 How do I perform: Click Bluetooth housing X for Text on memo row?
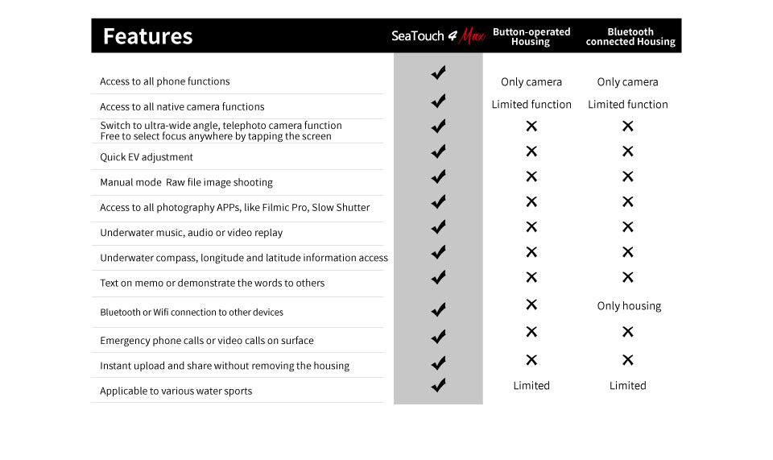[x=628, y=277]
